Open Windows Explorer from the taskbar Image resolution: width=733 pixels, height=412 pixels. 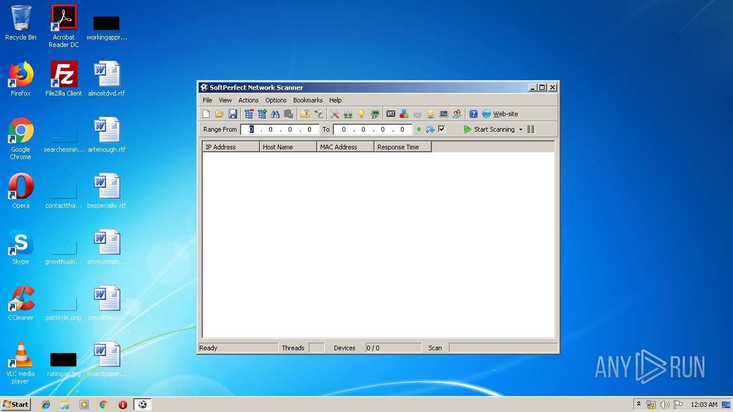click(65, 405)
